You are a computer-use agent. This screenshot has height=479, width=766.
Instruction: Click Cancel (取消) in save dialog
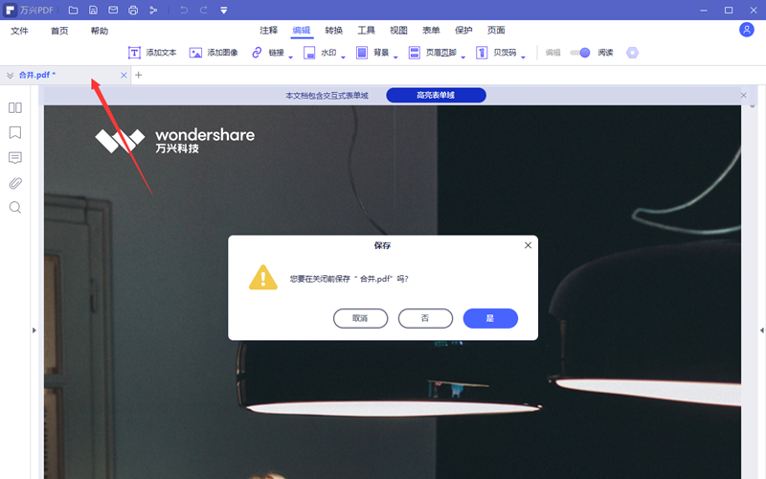tap(360, 318)
